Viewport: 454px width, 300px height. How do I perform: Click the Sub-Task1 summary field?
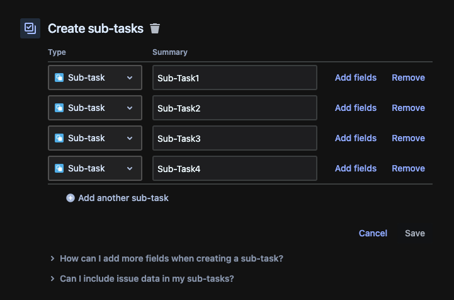(x=234, y=78)
